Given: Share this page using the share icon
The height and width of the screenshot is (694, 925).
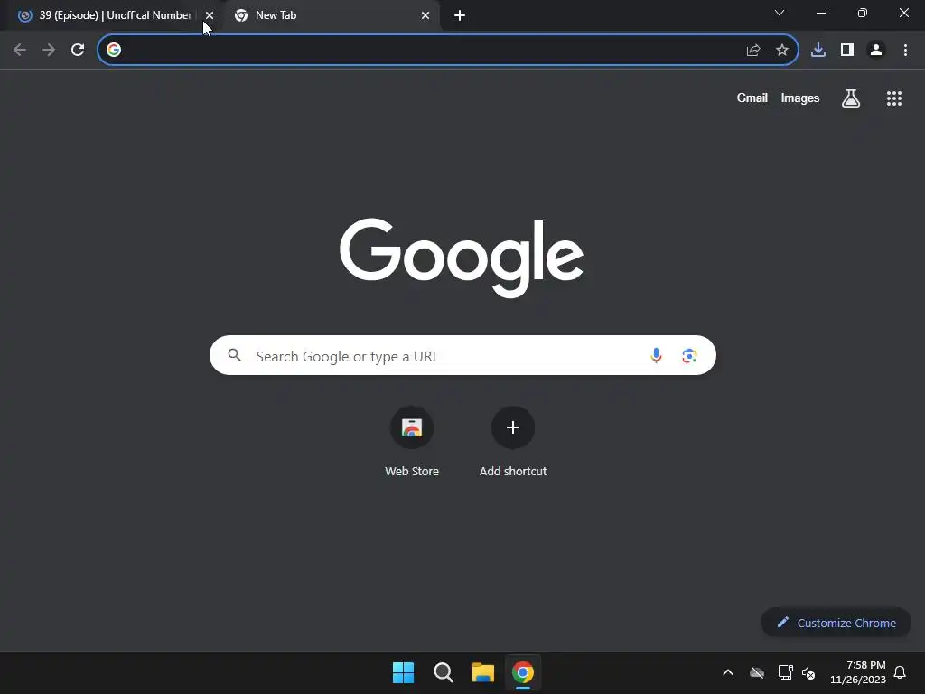Looking at the screenshot, I should pos(753,51).
